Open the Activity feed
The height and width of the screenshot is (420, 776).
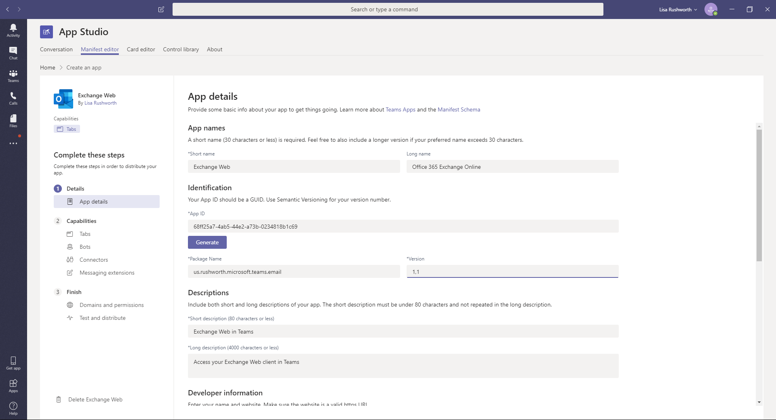pyautogui.click(x=13, y=30)
